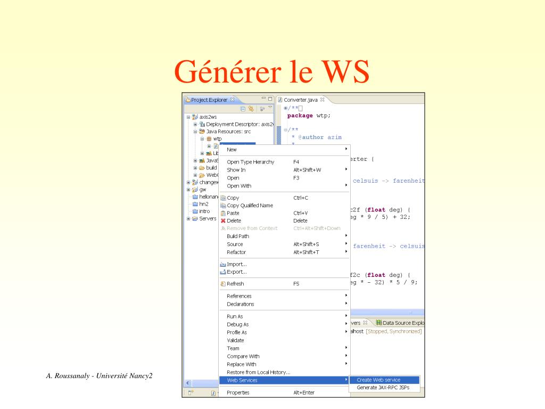
Task: Click Servers folder icon
Action: click(x=195, y=219)
